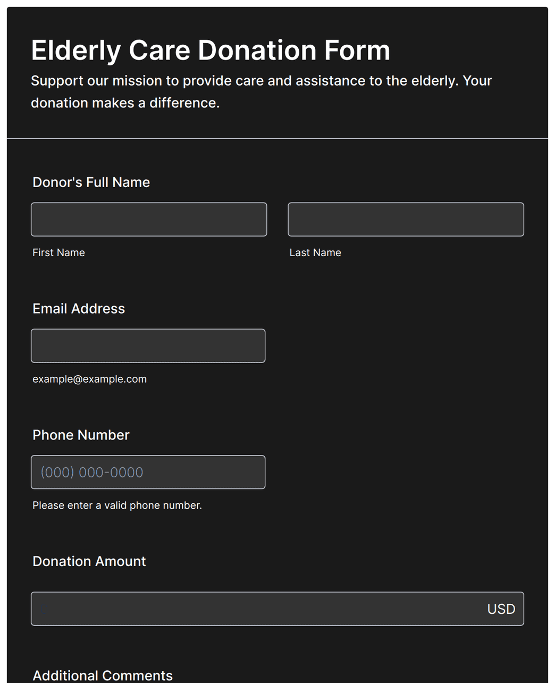Select the Phone Number field with (000) placeholder
The height and width of the screenshot is (683, 555).
(148, 472)
